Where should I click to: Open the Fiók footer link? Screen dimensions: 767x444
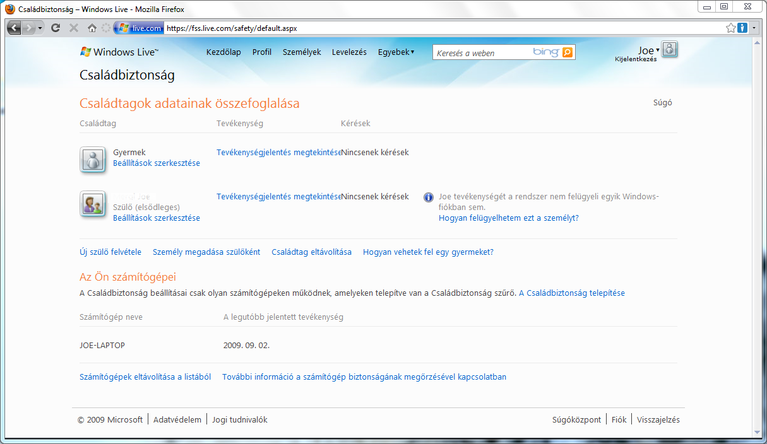coord(619,420)
